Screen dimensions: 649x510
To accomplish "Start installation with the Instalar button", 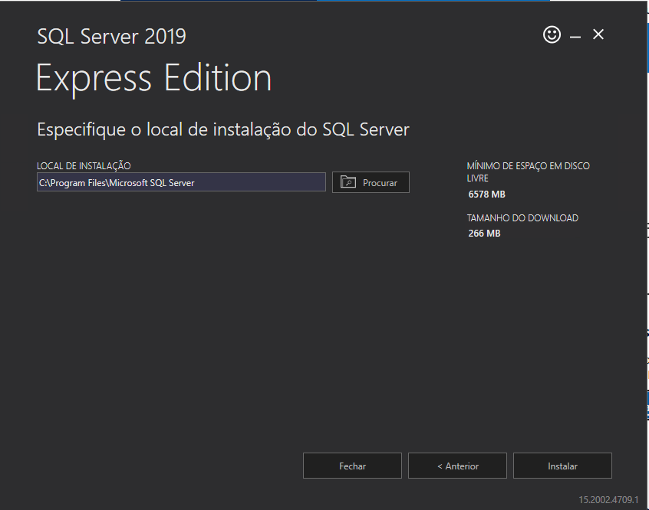I will [562, 466].
